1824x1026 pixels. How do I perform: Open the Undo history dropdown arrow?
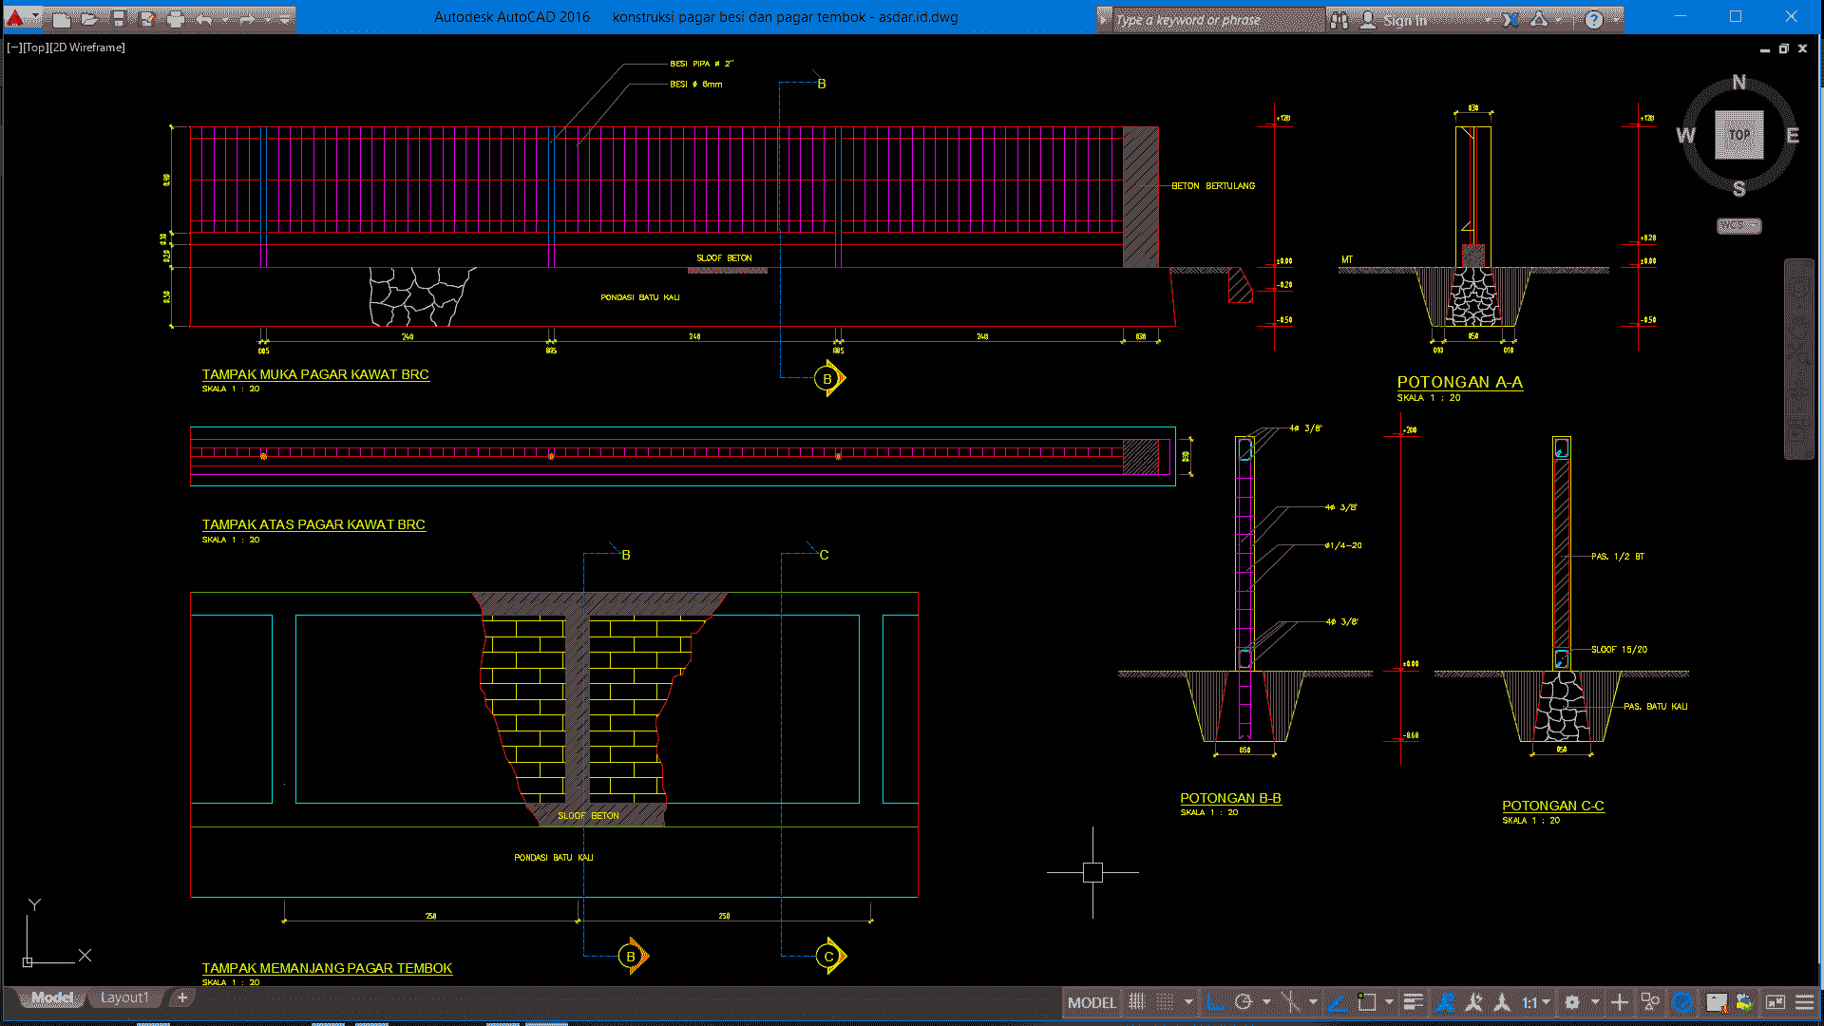pyautogui.click(x=226, y=19)
